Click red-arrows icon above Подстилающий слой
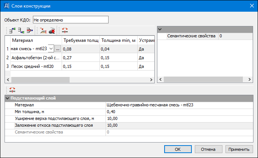The width and height of the screenshot is (258, 158). 12,90
